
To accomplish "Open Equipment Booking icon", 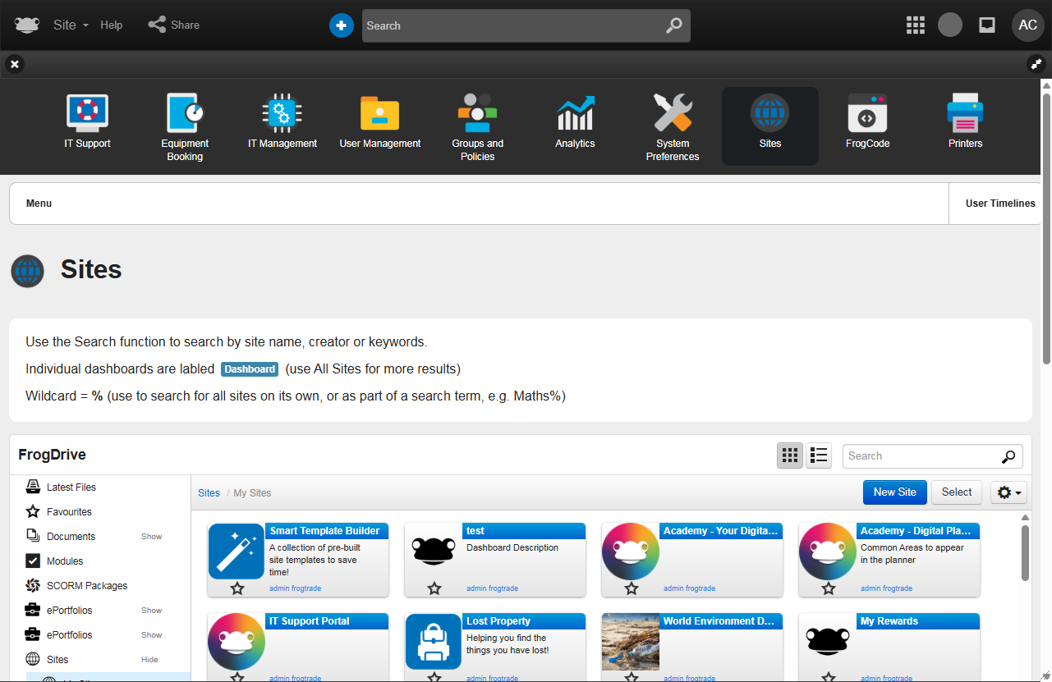I will 185,114.
